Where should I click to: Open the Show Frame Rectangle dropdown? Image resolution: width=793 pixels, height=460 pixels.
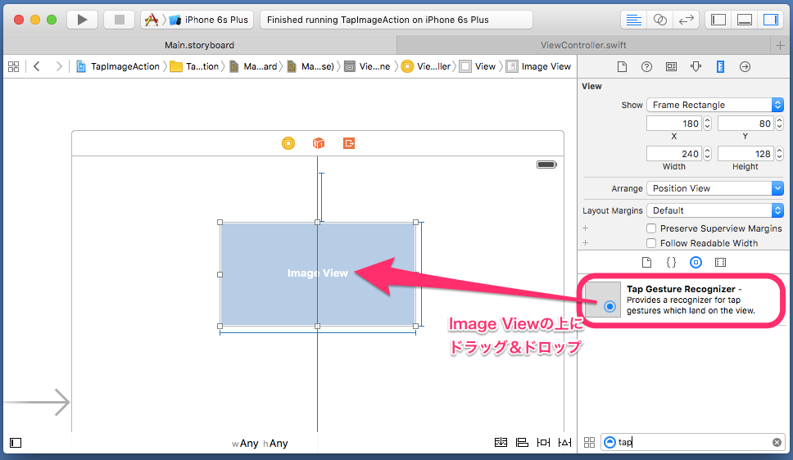click(715, 105)
